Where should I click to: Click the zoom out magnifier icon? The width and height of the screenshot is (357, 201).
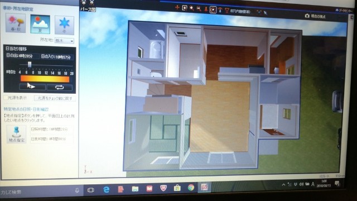coord(199,9)
